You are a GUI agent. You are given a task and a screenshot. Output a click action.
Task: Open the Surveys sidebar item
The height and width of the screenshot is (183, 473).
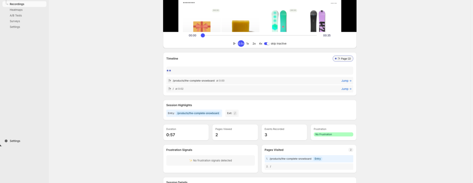[x=15, y=21]
